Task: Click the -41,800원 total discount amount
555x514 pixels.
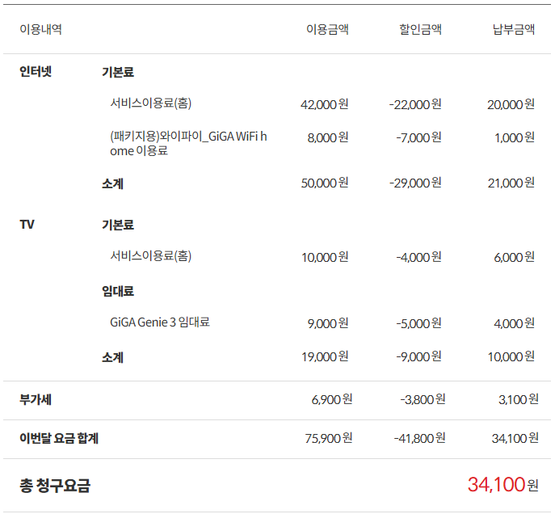Action: pyautogui.click(x=419, y=439)
